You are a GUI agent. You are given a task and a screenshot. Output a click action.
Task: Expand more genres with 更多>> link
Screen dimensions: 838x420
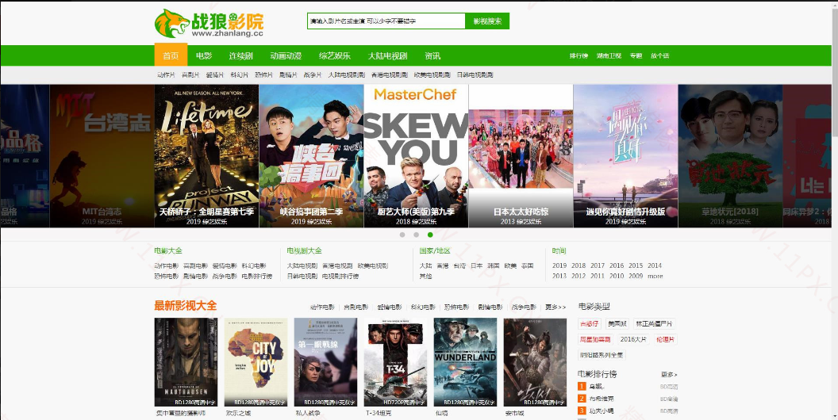pos(555,307)
